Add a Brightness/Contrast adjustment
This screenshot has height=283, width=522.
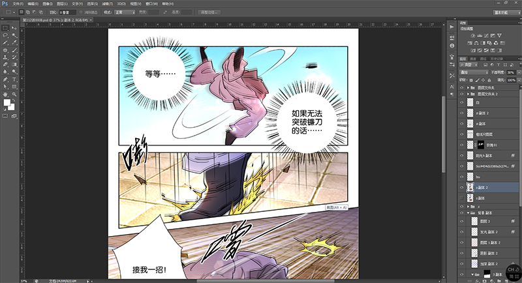coord(472,36)
